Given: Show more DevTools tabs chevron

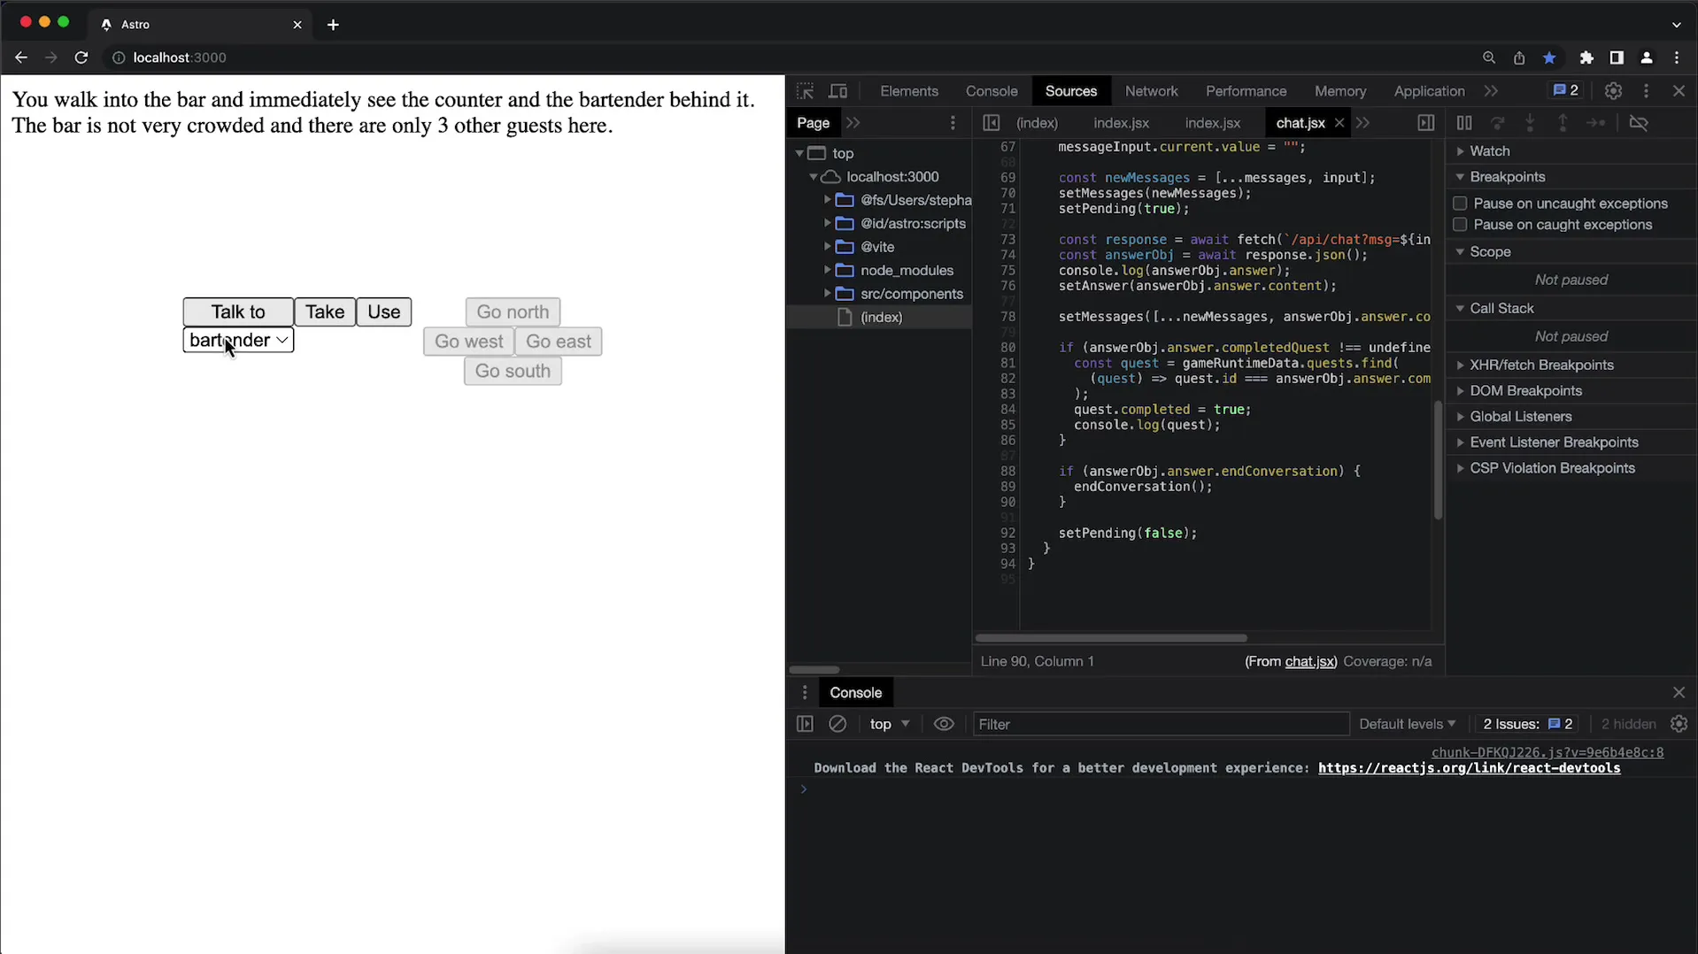Looking at the screenshot, I should (x=1492, y=91).
